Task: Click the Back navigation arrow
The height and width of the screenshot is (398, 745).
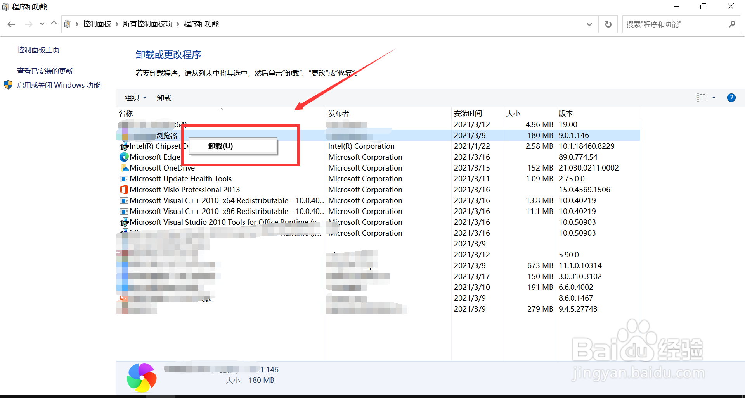Action: pos(11,24)
